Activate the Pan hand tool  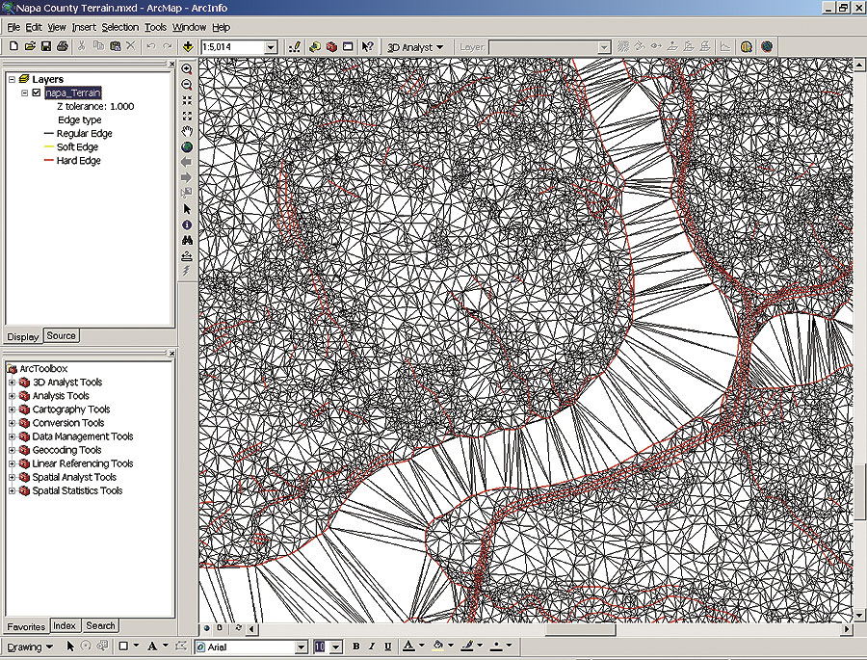(187, 131)
